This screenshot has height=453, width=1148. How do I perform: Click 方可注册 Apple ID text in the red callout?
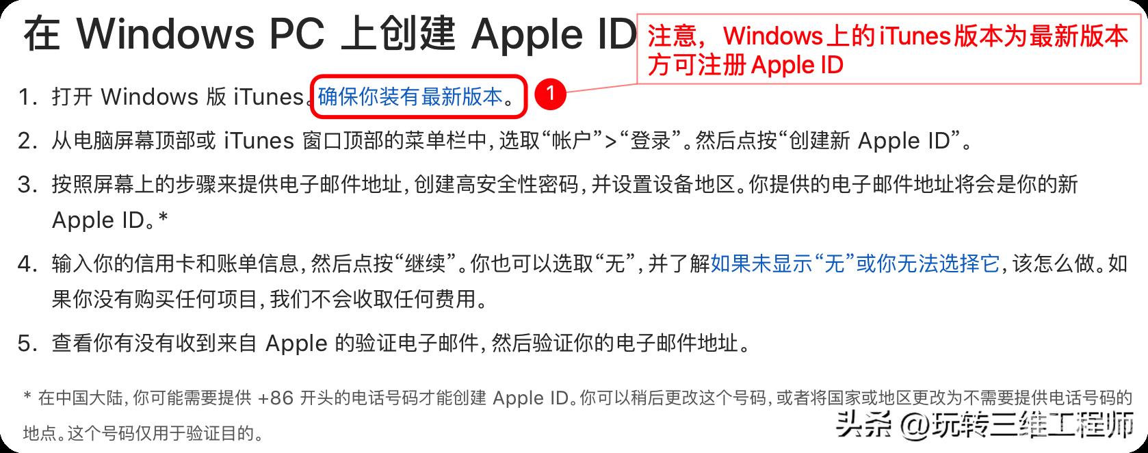746,65
